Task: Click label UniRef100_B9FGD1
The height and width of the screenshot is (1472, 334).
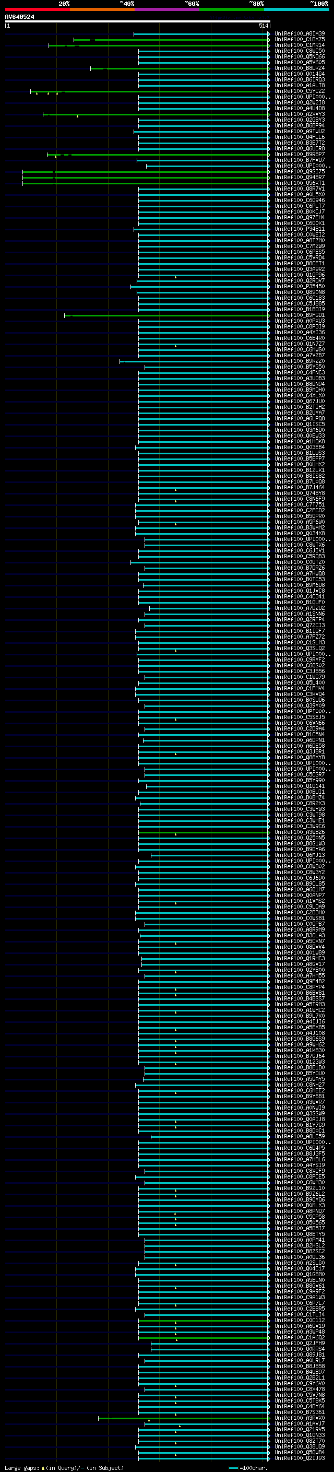Action: [300, 315]
